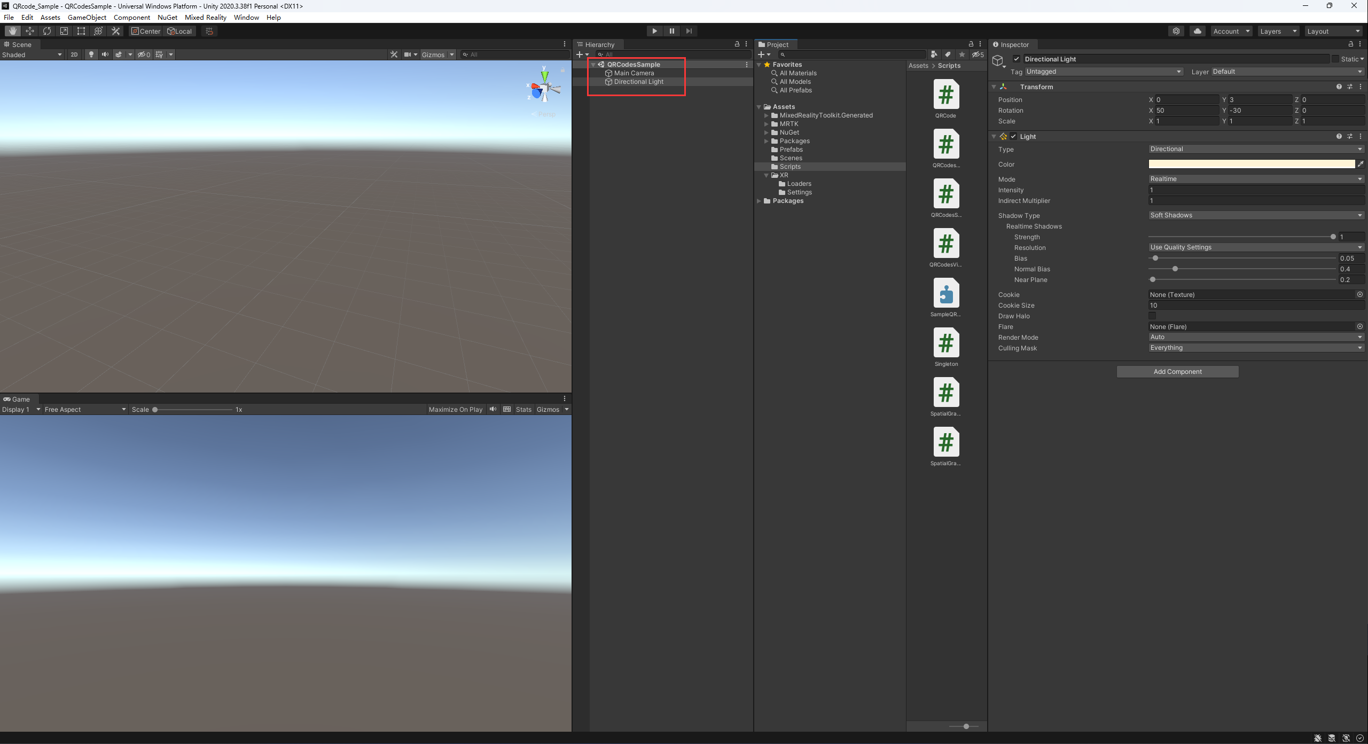
Task: Click the Play button
Action: [654, 31]
